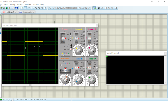
Task: Click the Copy to clipboard icon
Action: pos(60,8)
